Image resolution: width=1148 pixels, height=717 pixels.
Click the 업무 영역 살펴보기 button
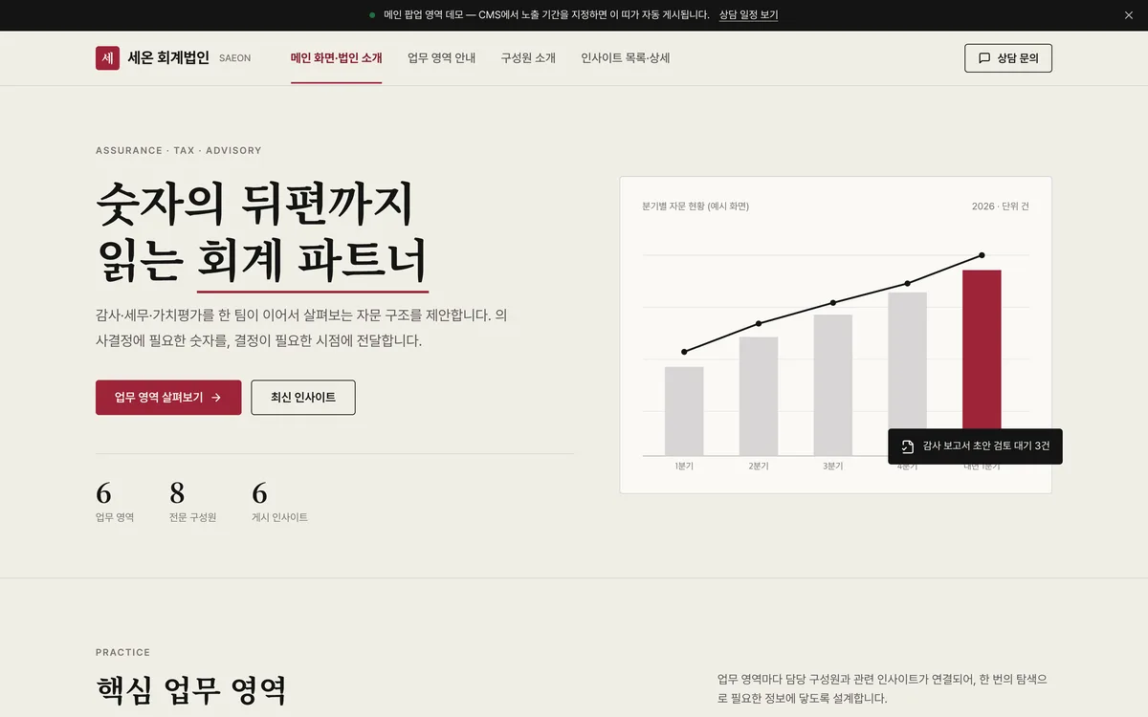[x=168, y=398]
